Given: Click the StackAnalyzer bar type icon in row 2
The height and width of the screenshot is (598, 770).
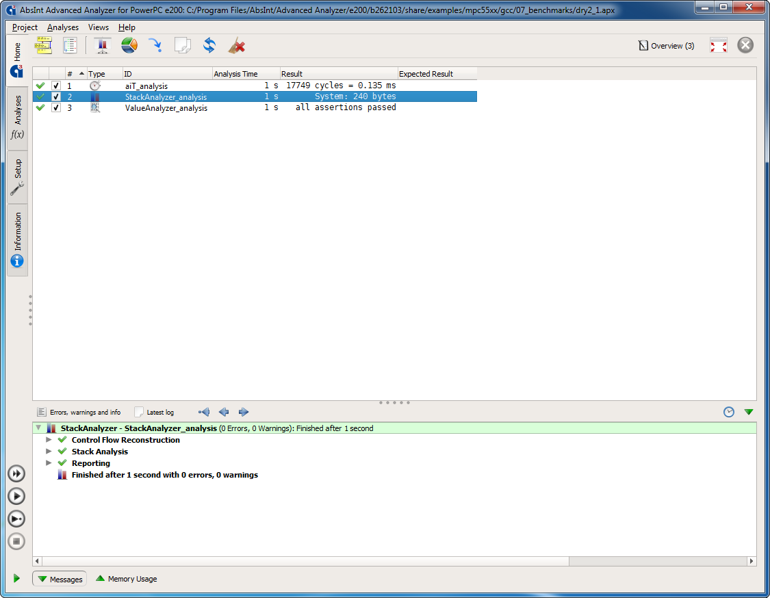Looking at the screenshot, I should (94, 96).
